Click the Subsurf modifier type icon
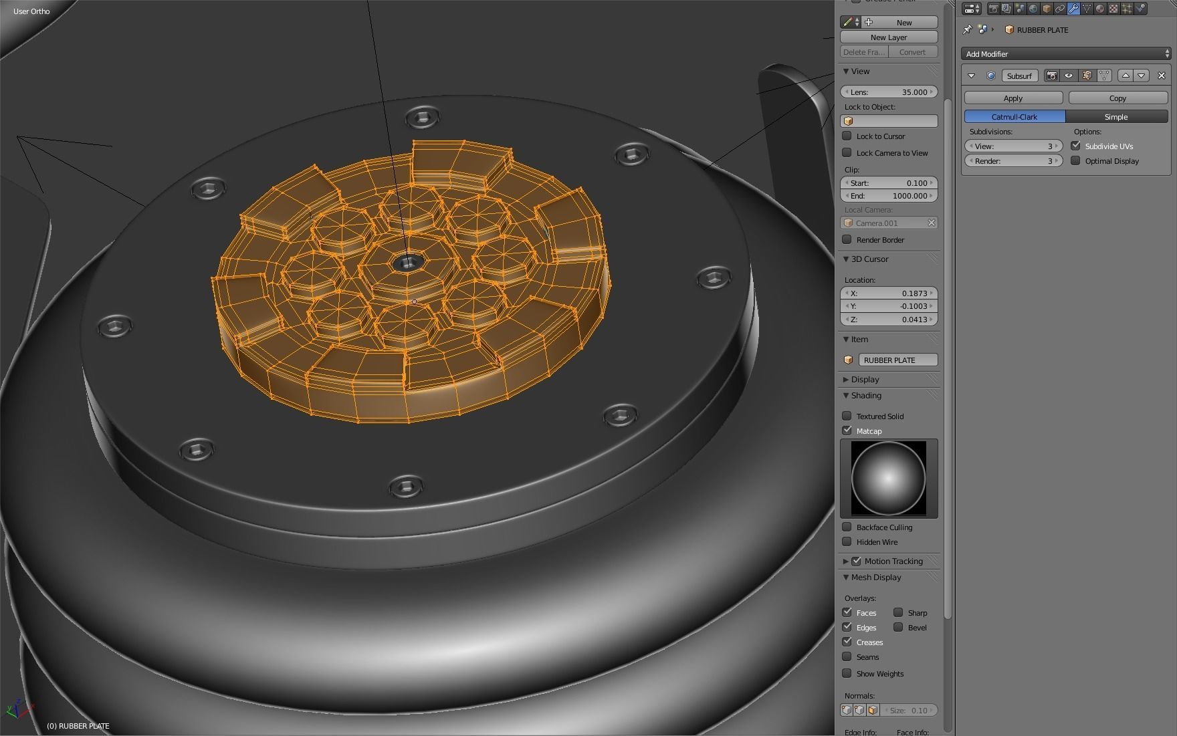Image resolution: width=1177 pixels, height=736 pixels. pyautogui.click(x=991, y=76)
